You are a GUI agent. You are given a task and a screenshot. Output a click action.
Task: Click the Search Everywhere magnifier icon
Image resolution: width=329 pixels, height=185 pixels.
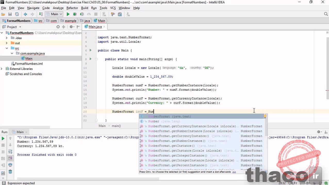326,14
